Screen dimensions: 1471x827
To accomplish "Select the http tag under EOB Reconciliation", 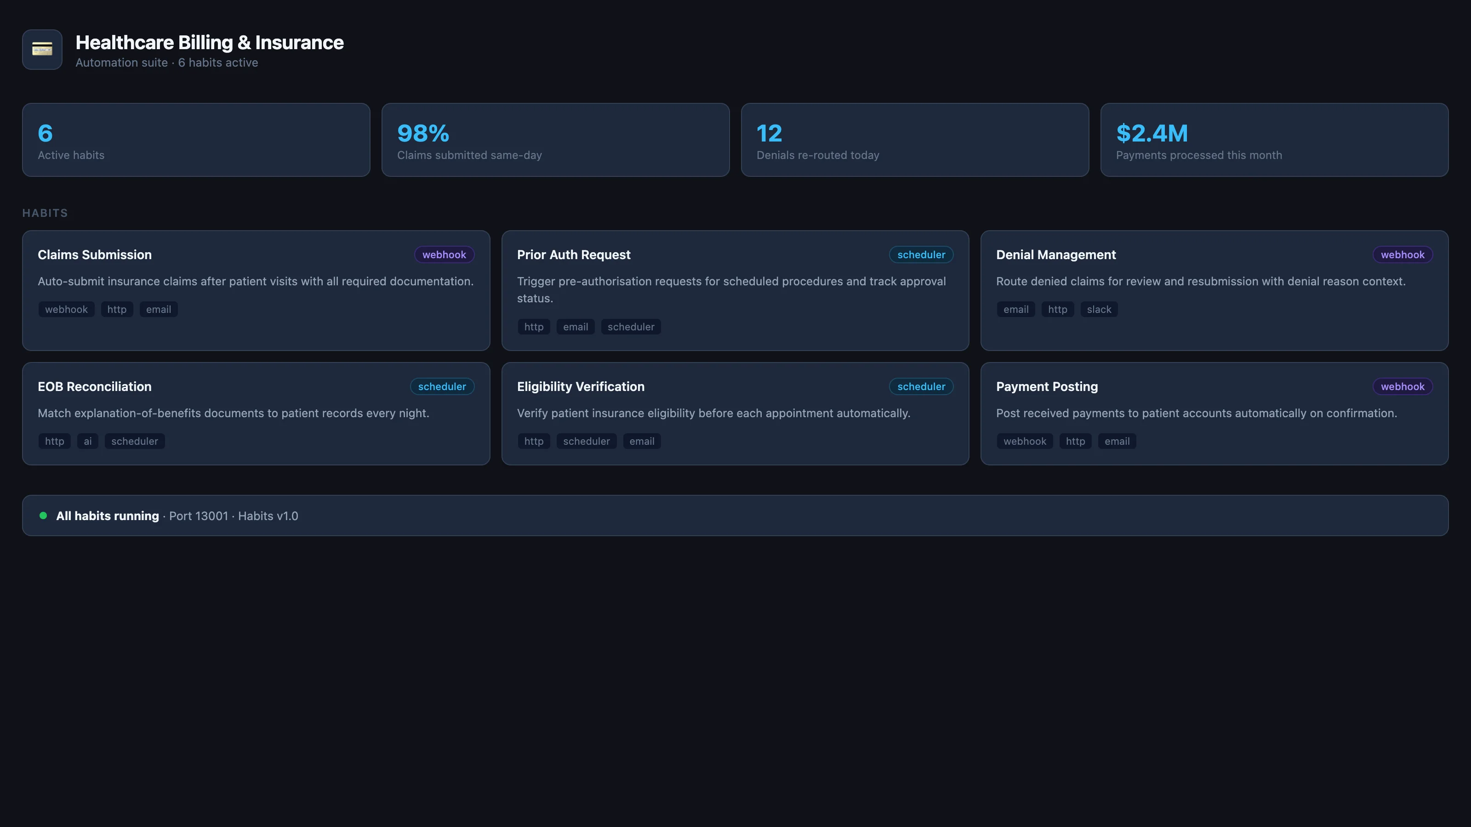I will [55, 441].
